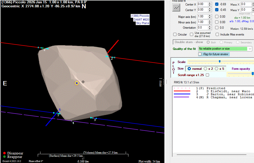Tick the Circular checkbox
The height and width of the screenshot is (163, 254).
coord(175,35)
